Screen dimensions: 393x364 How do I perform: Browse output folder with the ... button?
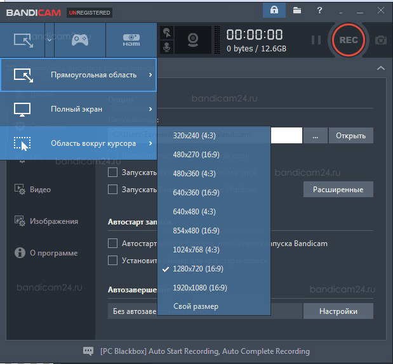(315, 136)
